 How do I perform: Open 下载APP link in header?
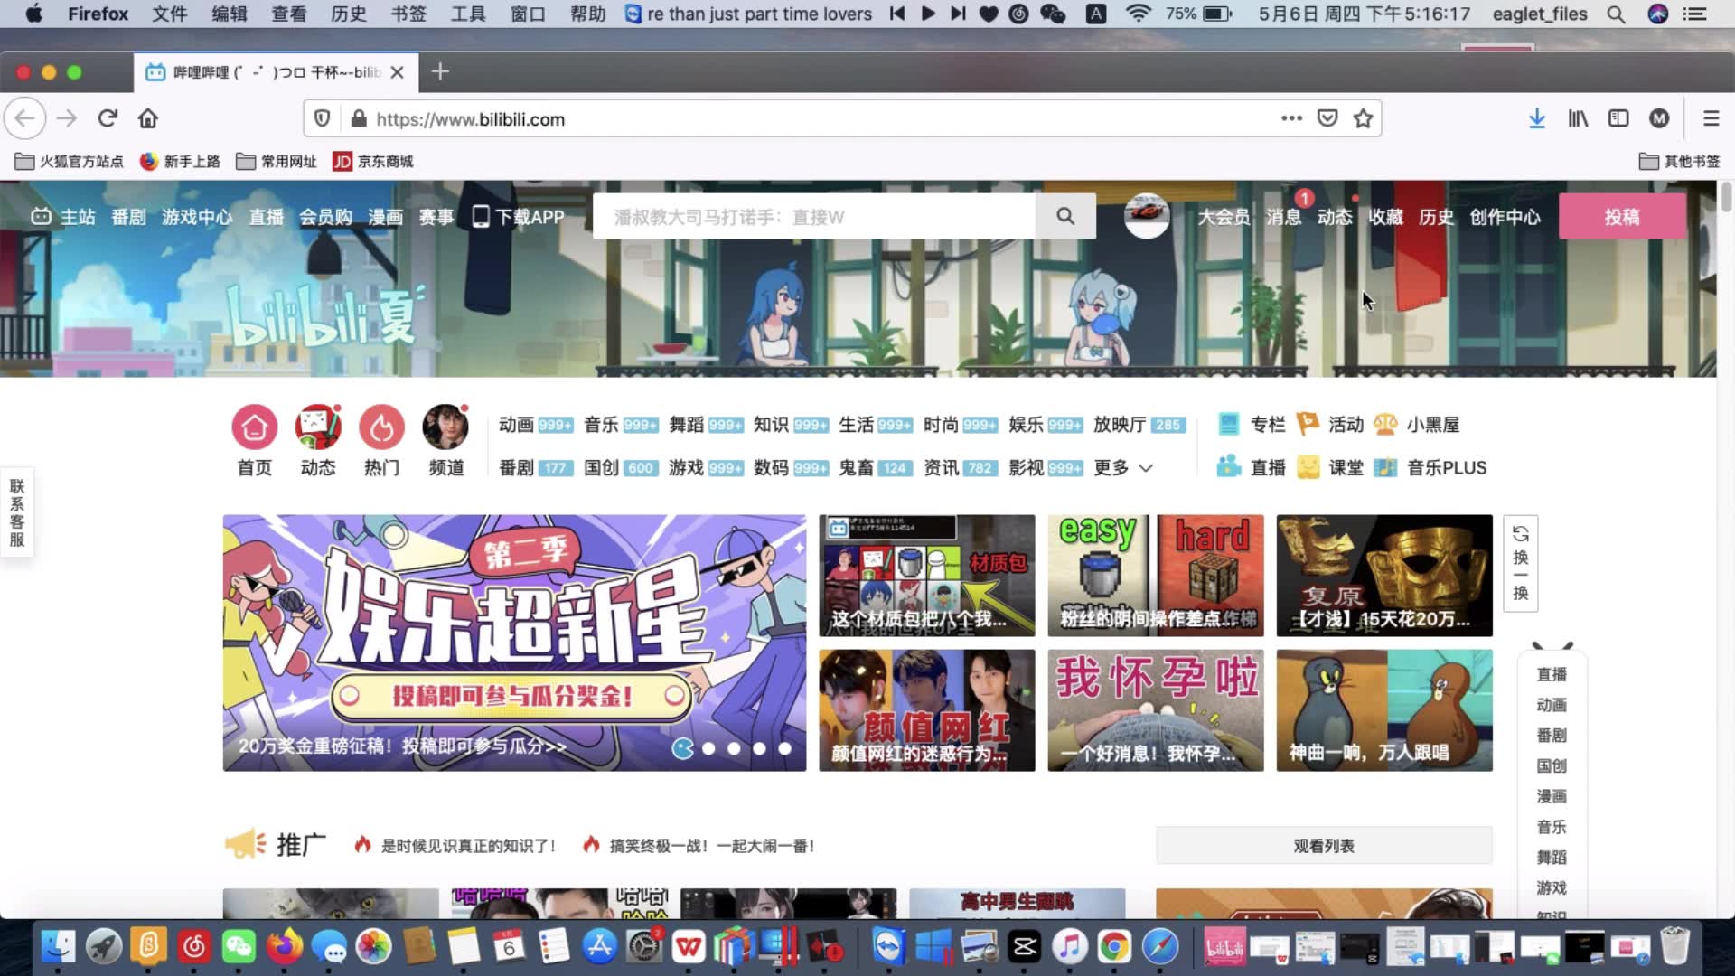coord(519,217)
